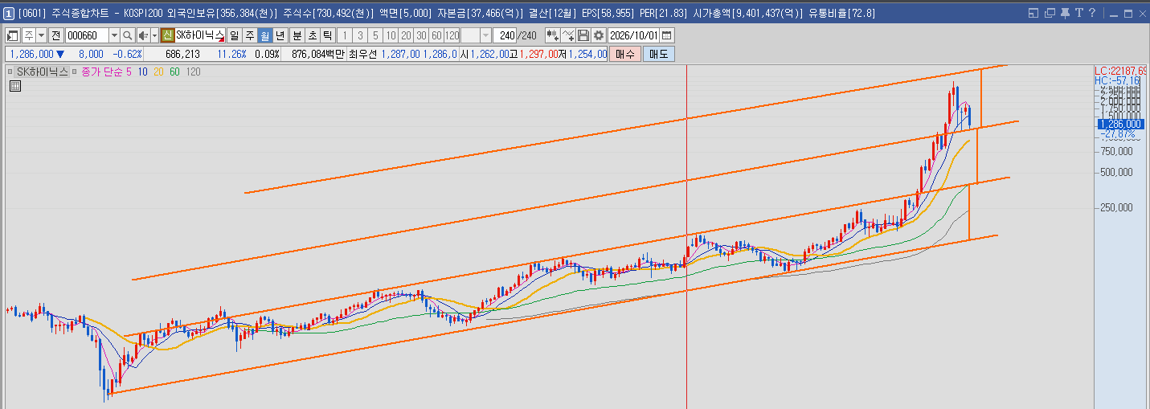Open chart settings gear icon
Image resolution: width=1150 pixels, height=409 pixels.
click(599, 35)
